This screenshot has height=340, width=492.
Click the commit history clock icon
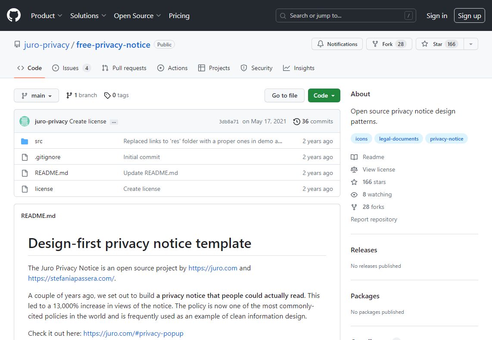pyautogui.click(x=296, y=122)
